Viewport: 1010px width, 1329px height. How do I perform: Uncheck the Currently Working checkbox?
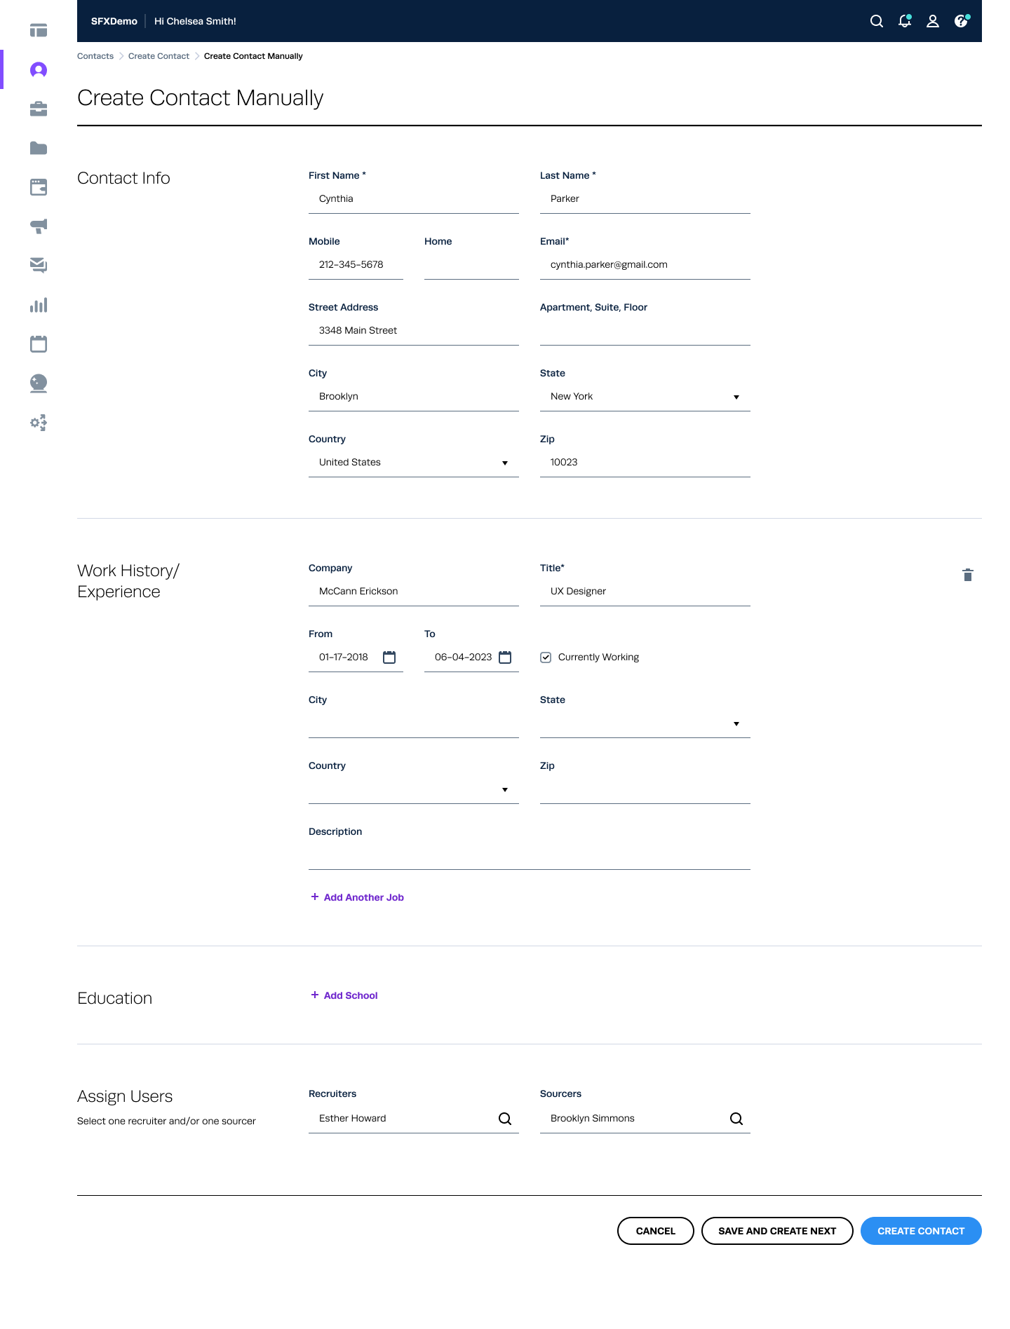click(x=546, y=657)
